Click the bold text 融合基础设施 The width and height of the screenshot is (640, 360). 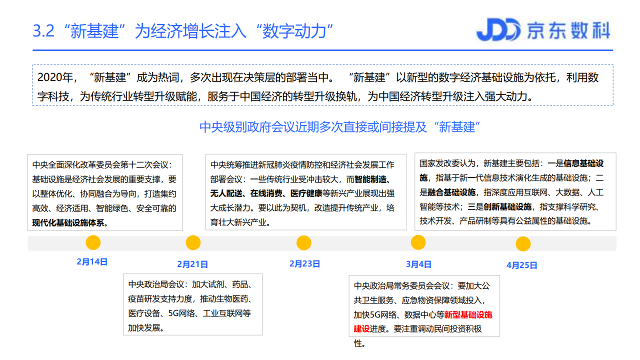451,192
